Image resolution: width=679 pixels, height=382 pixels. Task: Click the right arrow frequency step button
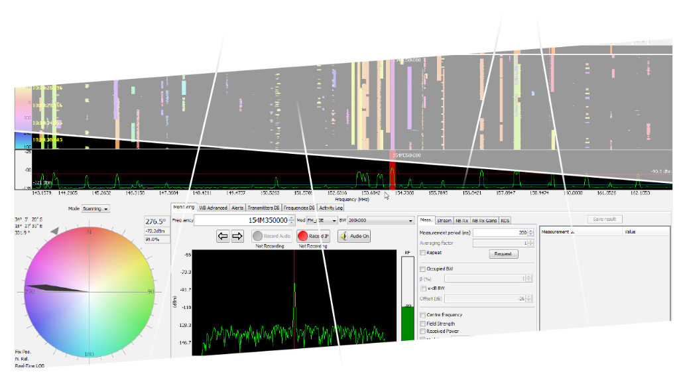point(237,236)
